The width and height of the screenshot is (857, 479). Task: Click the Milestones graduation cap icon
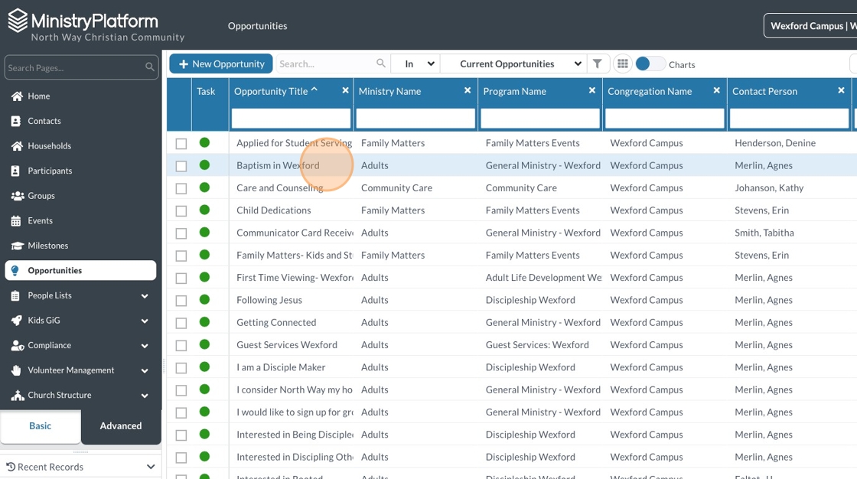pos(16,246)
